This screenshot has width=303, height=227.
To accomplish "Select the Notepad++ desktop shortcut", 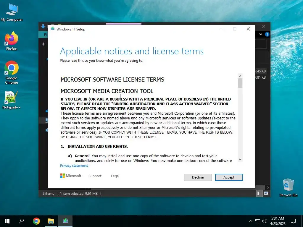I will tap(12, 100).
